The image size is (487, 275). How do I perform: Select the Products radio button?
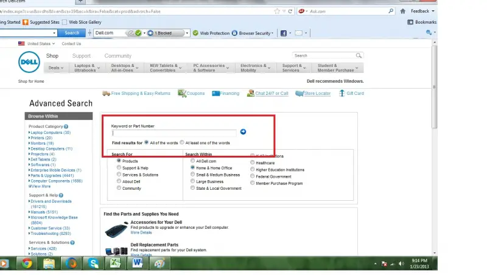click(x=119, y=161)
